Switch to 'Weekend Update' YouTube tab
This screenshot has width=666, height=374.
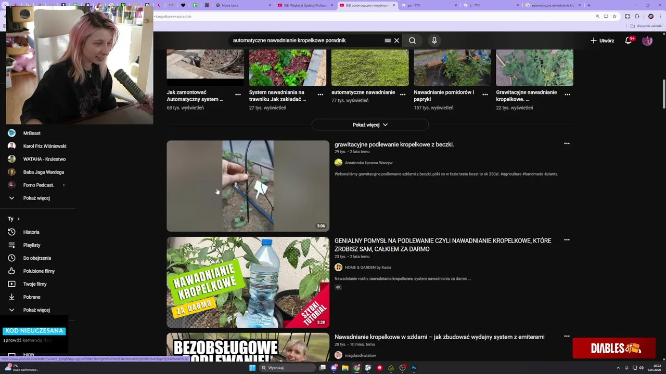305,5
